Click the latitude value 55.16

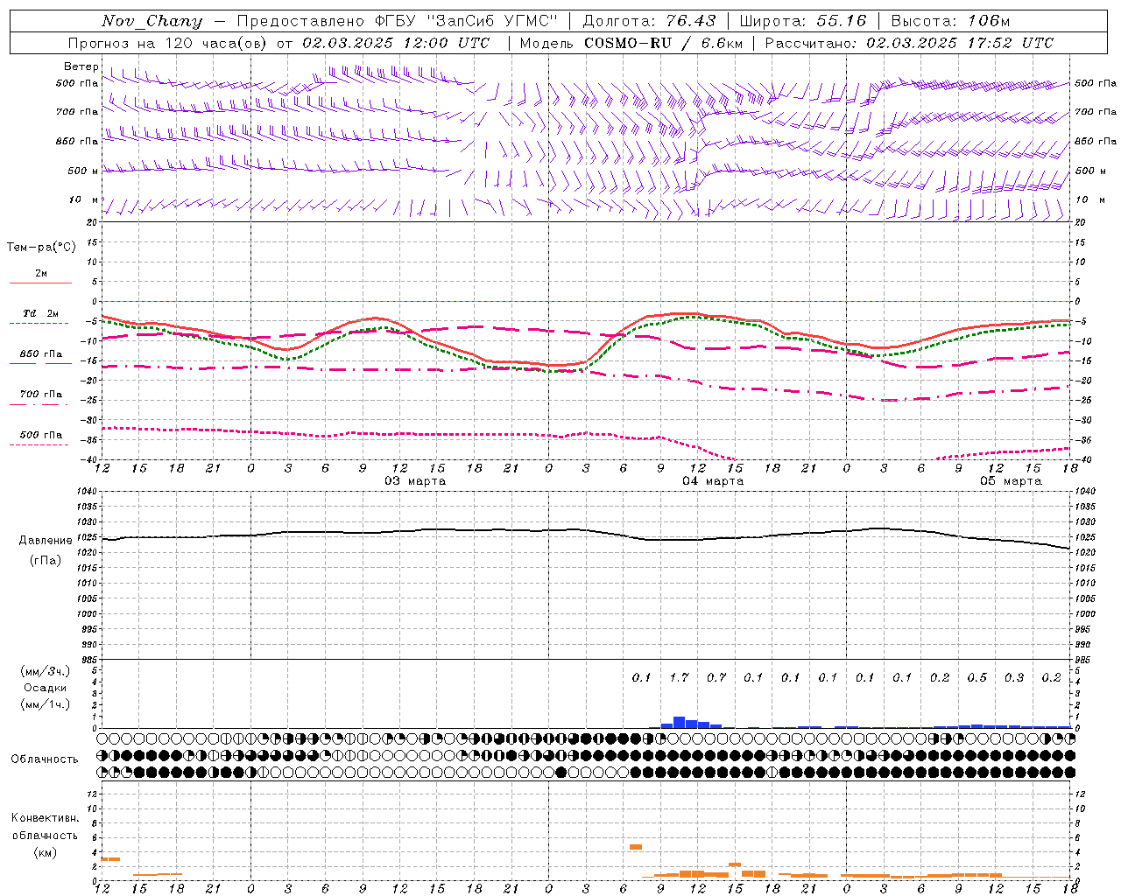click(x=841, y=21)
